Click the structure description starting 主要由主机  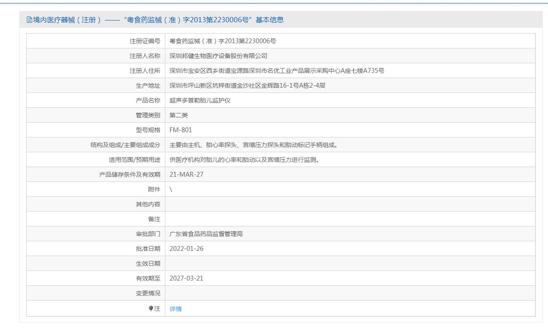[x=253, y=145]
